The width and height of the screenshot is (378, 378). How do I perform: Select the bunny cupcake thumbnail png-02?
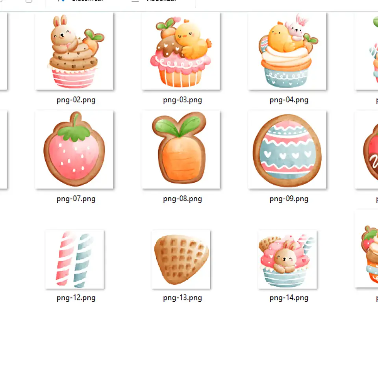click(x=74, y=51)
